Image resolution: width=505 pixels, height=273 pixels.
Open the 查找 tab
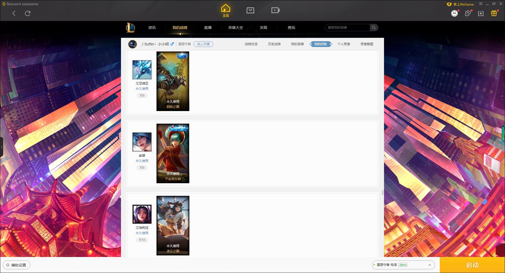pos(291,28)
